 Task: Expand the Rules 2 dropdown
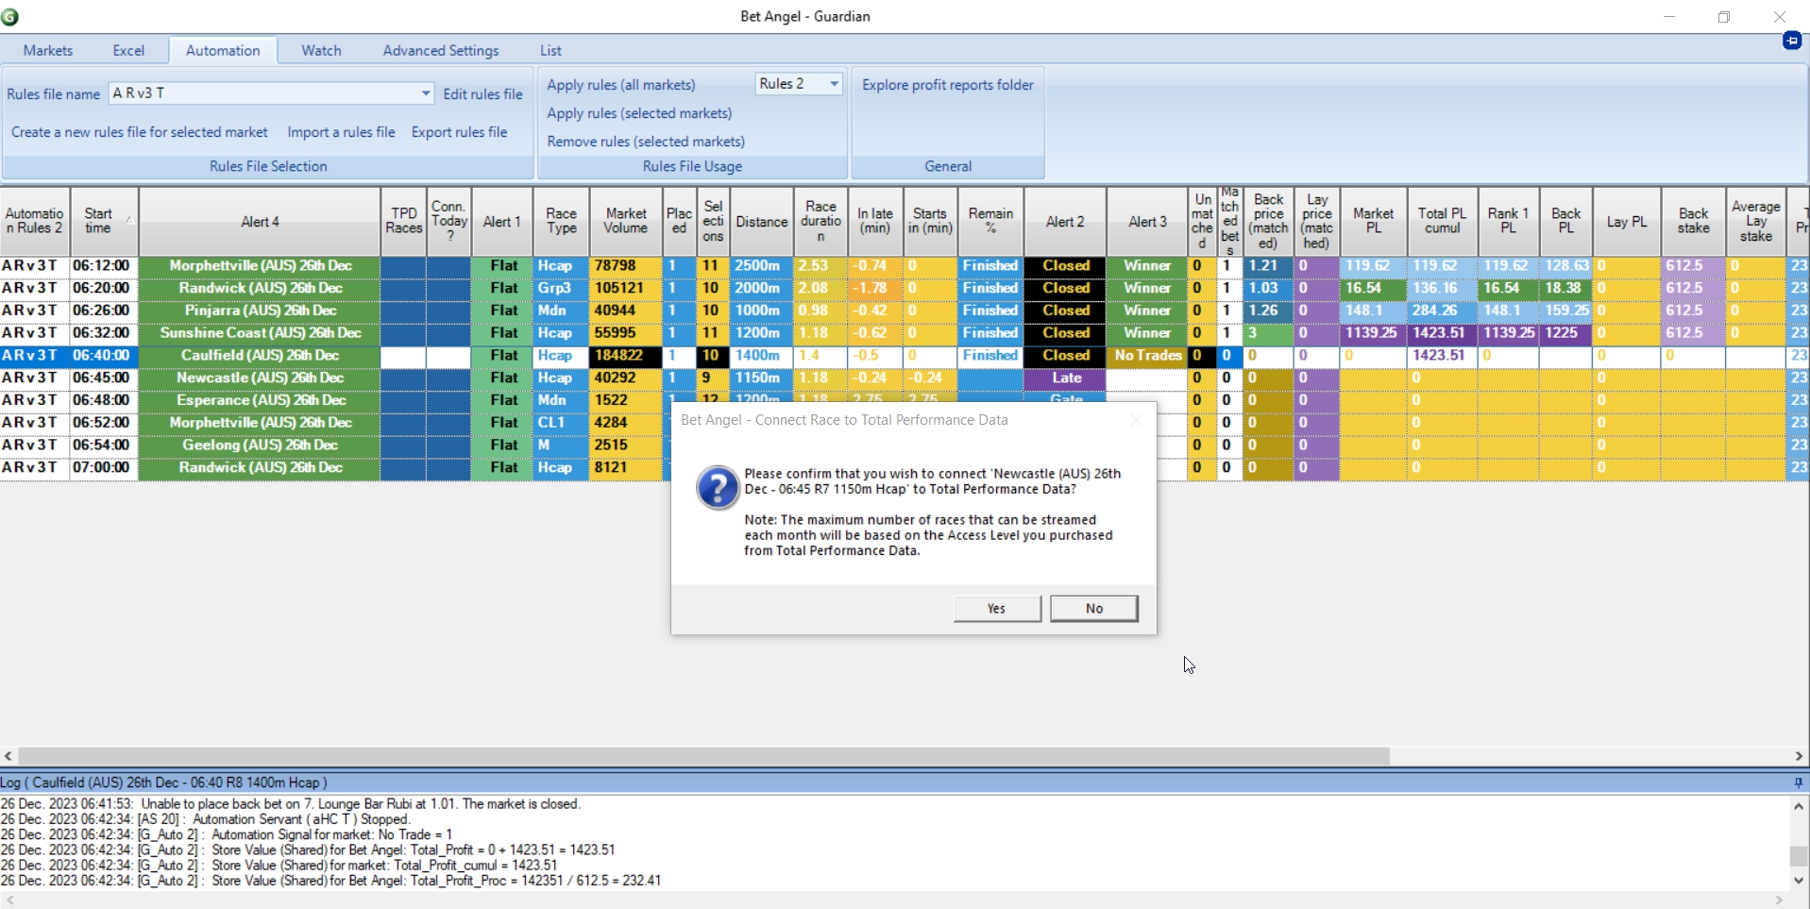(x=834, y=84)
